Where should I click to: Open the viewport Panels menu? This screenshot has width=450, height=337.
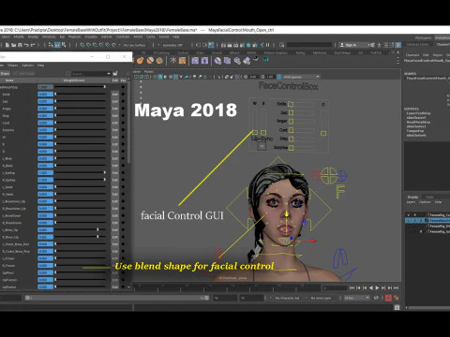tap(149, 71)
